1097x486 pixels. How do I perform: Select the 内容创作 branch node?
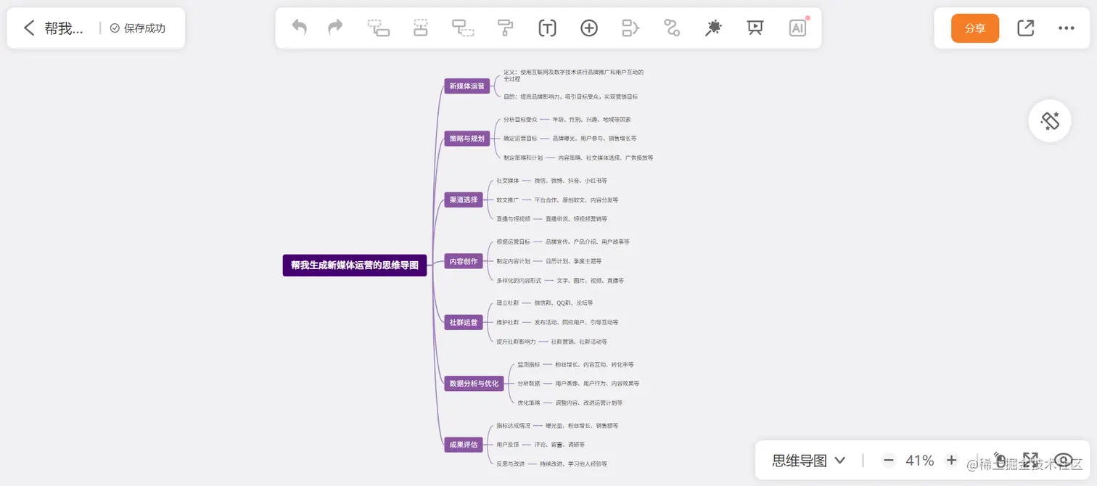[x=464, y=261]
